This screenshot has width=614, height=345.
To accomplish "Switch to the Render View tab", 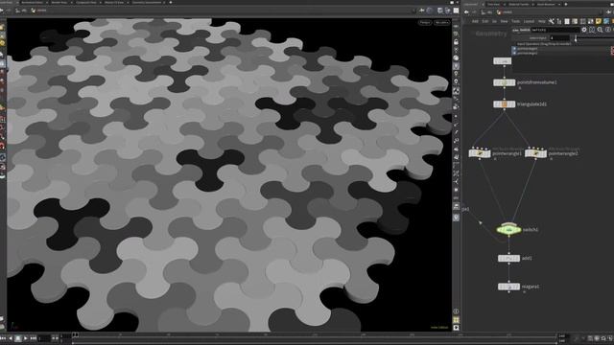I will [59, 2].
